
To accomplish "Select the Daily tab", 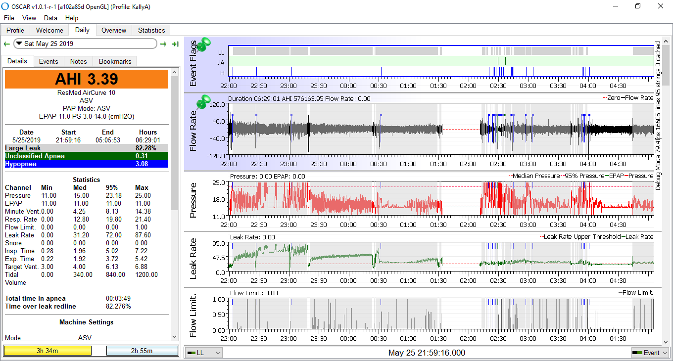I will 82,30.
